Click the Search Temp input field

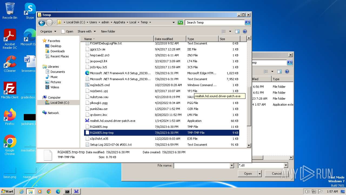click(x=215, y=22)
